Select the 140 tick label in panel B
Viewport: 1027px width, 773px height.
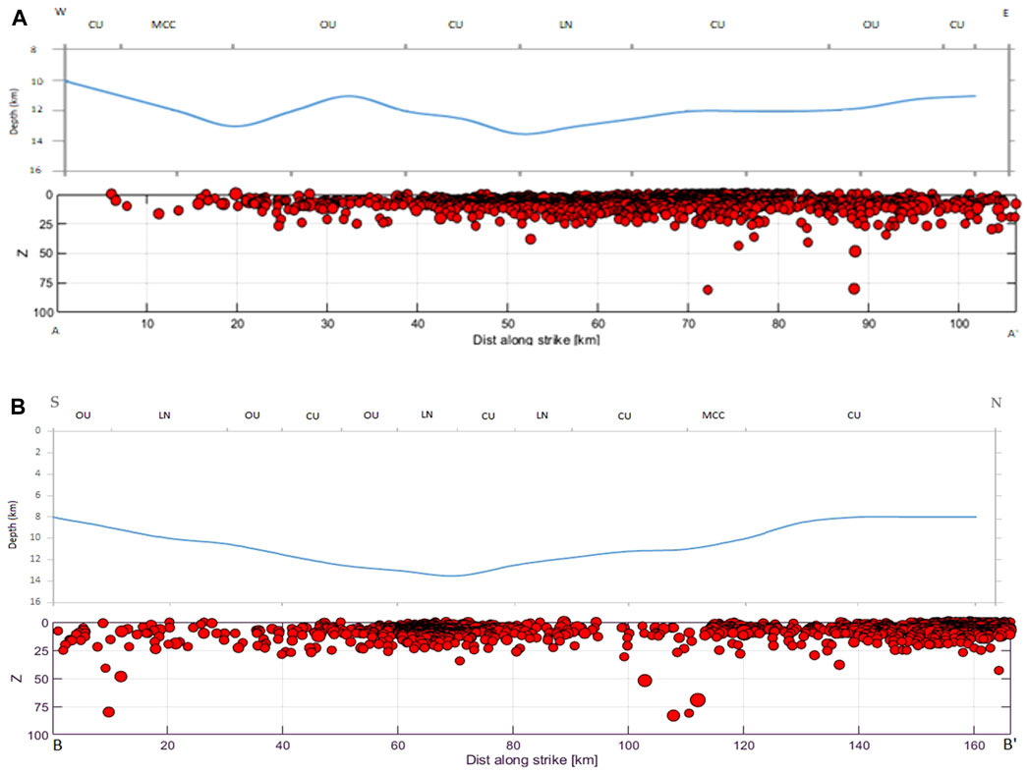point(859,745)
